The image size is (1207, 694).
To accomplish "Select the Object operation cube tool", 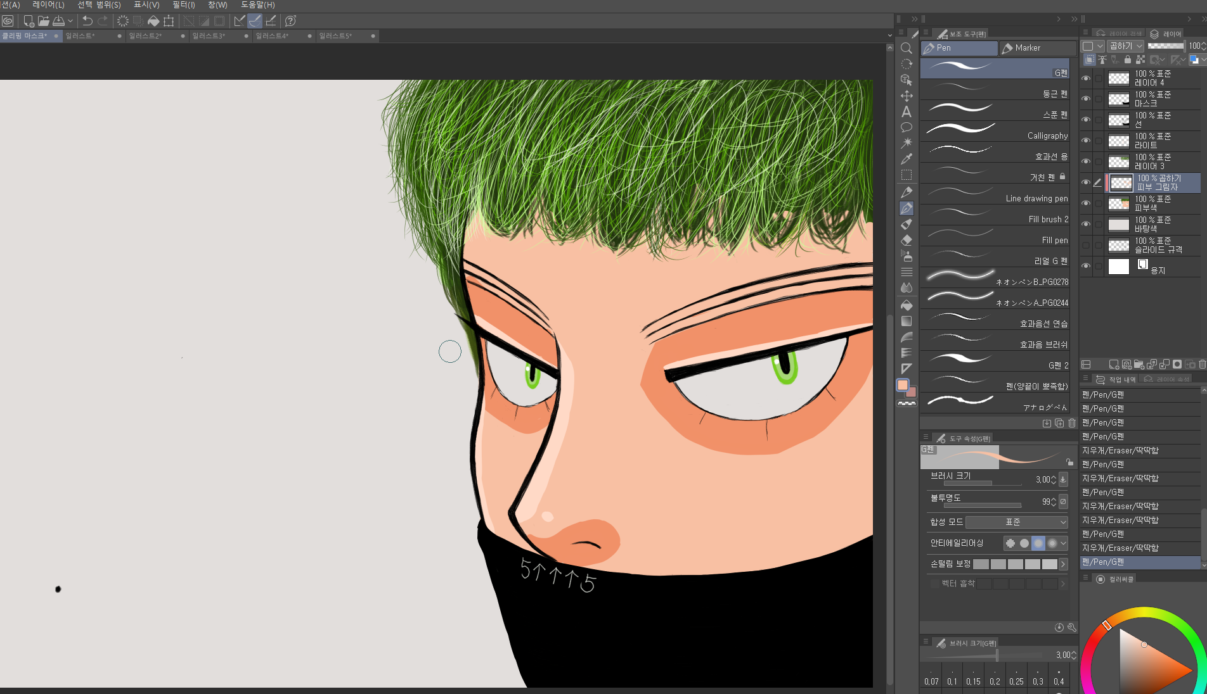I will (x=907, y=80).
